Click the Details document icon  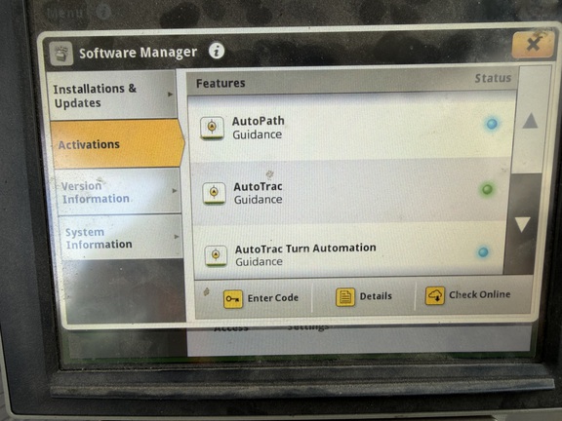(x=345, y=297)
